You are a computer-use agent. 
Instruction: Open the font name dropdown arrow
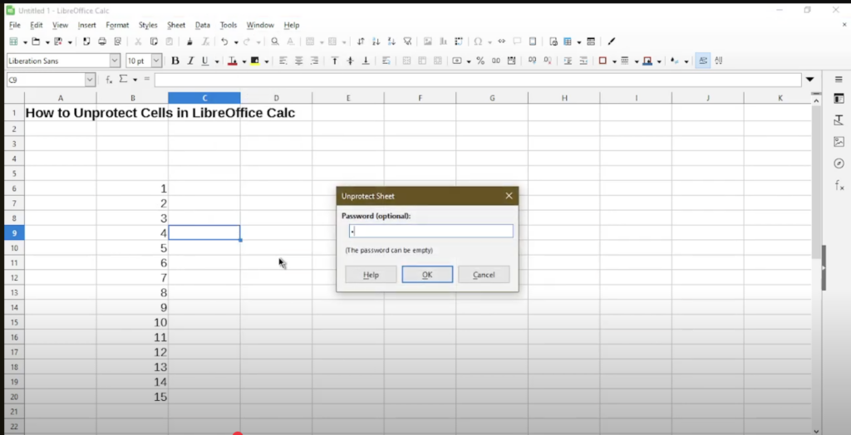tap(115, 61)
